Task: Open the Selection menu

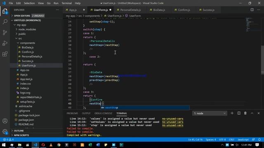Action: 29,3
